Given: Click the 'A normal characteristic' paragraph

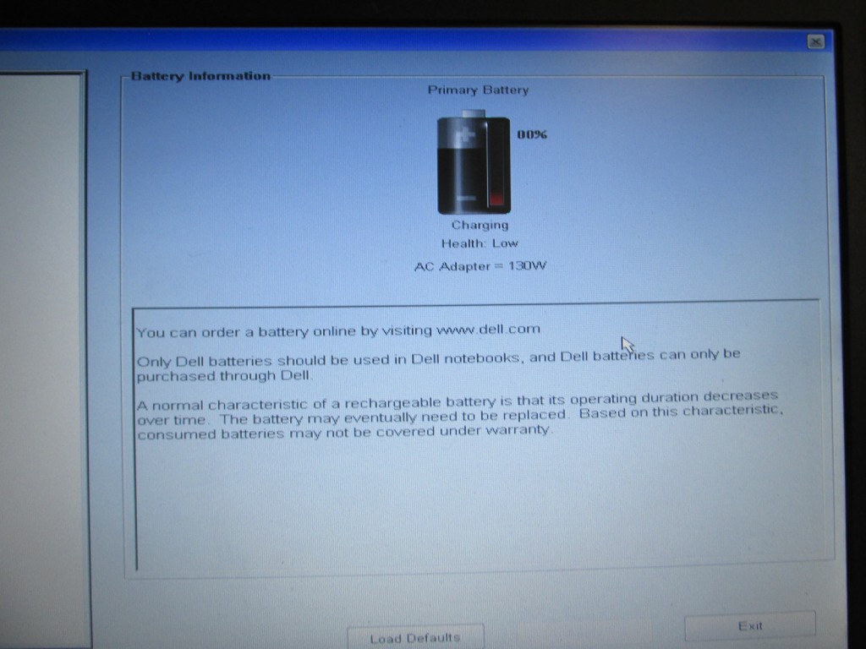Looking at the screenshot, I should [459, 415].
